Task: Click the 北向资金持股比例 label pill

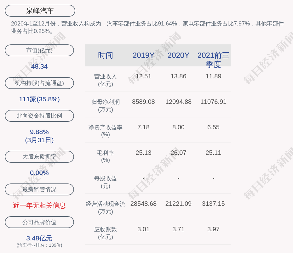Action: point(39,116)
